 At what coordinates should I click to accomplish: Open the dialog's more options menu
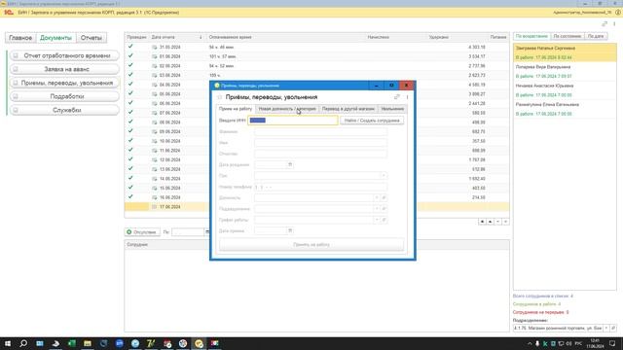click(x=407, y=97)
